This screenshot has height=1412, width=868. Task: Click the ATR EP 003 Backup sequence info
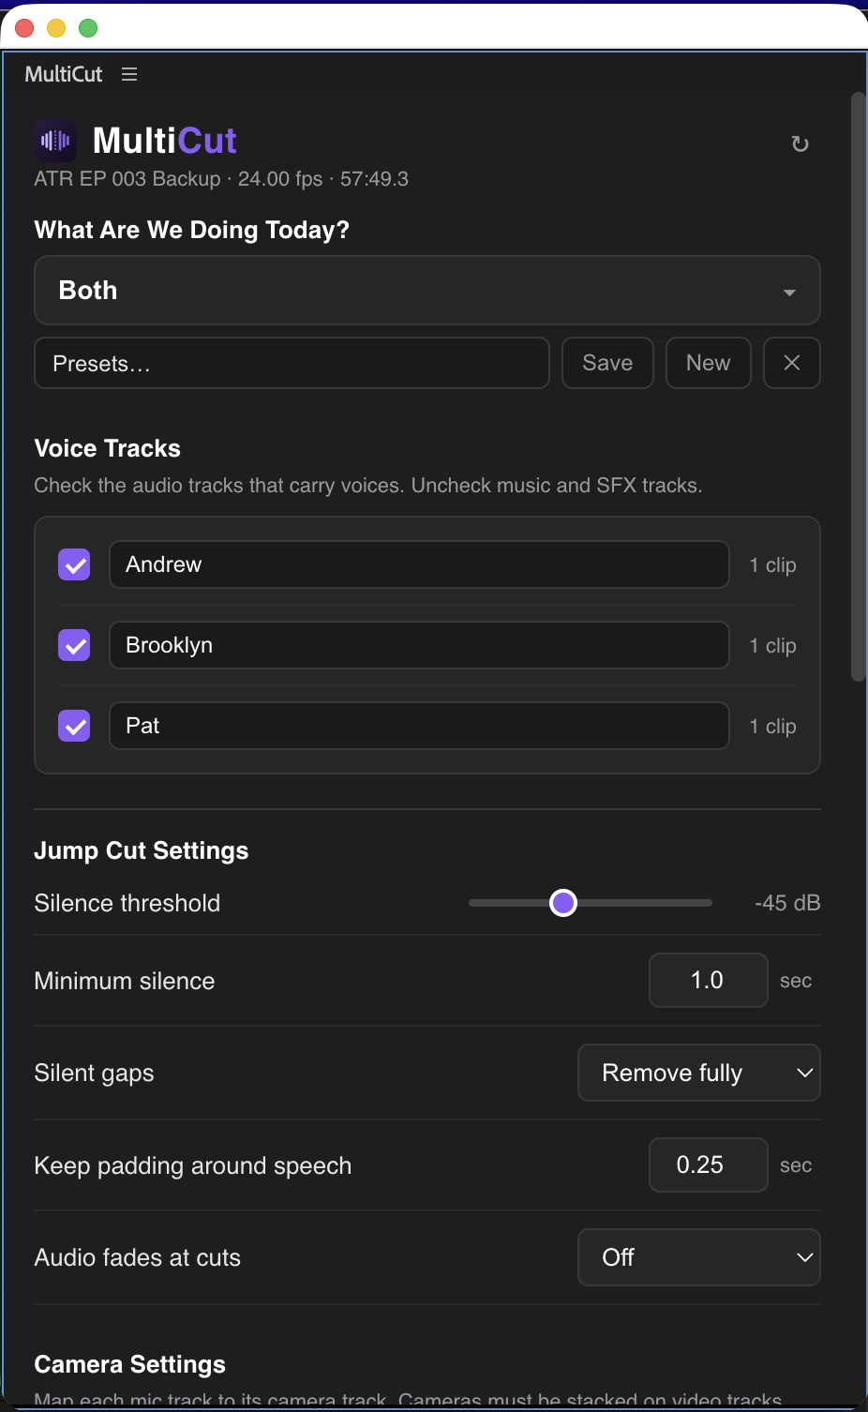[x=221, y=179]
